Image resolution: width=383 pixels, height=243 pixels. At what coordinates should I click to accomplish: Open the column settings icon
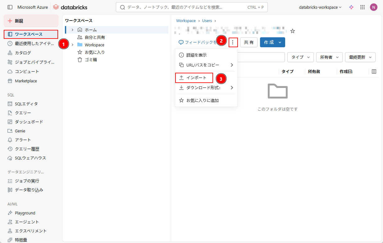pyautogui.click(x=374, y=71)
